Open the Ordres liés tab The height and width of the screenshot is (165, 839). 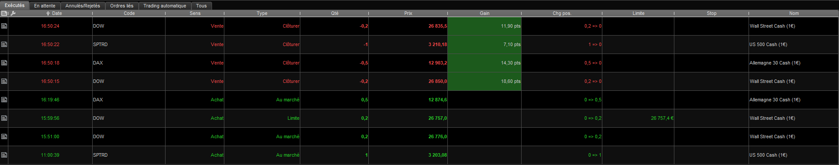[x=122, y=6]
